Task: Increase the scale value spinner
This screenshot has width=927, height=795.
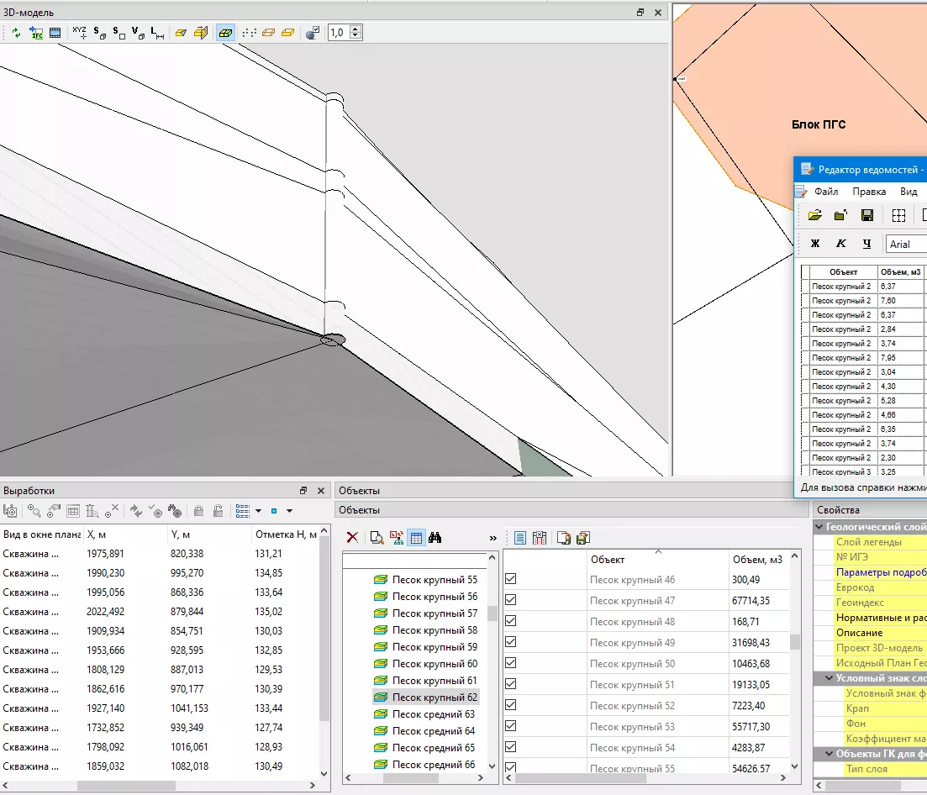Action: pos(356,29)
